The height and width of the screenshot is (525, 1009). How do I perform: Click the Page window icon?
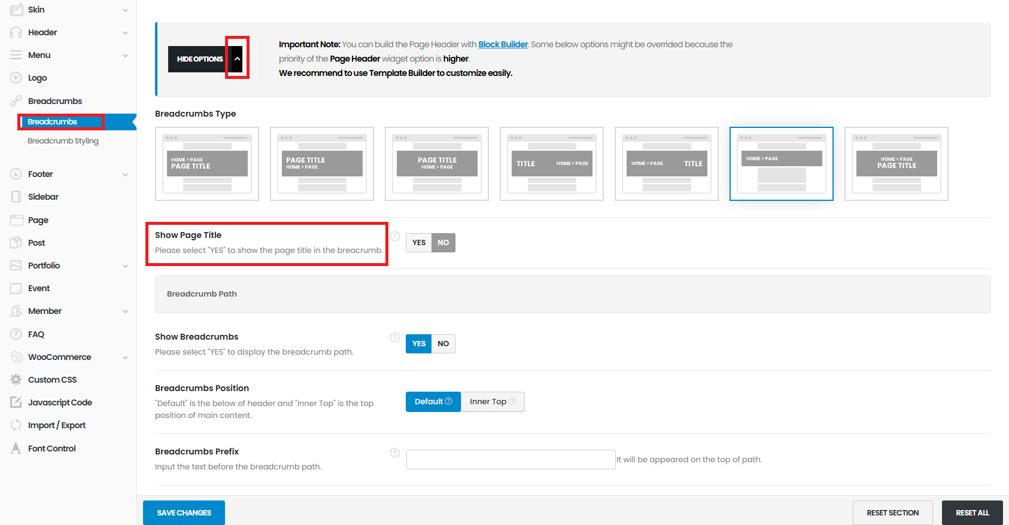16,220
